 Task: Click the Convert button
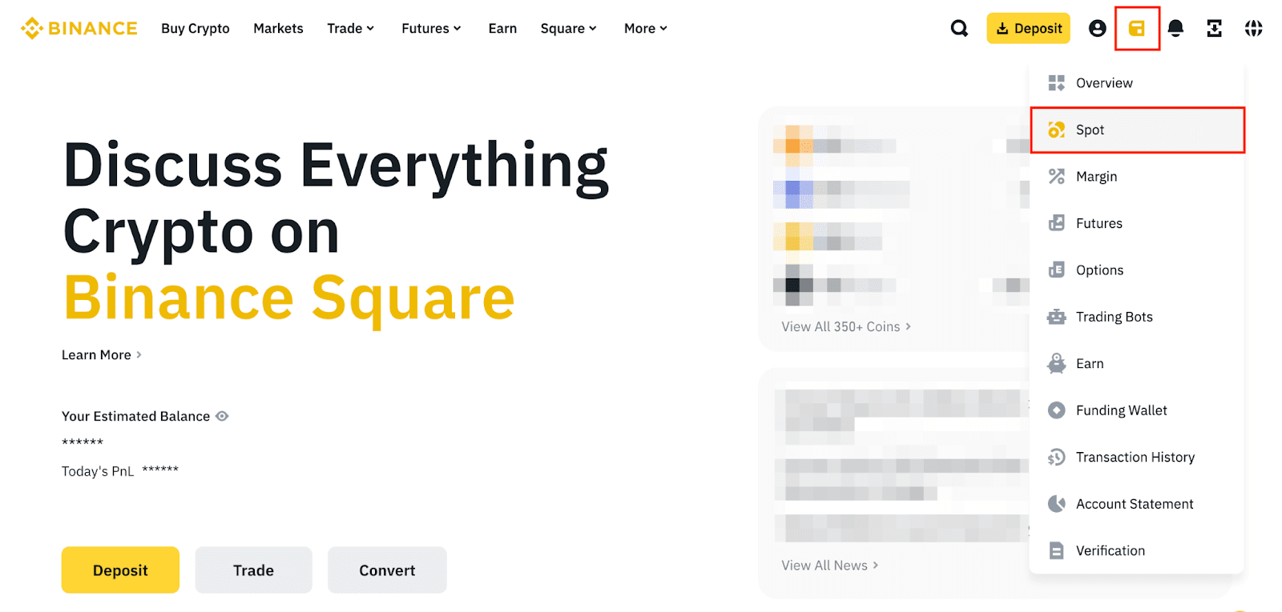tap(387, 570)
